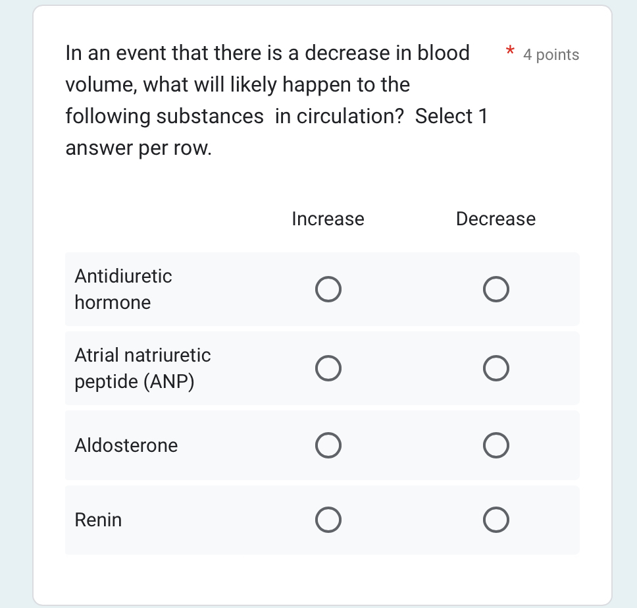Click the Antidiuretic hormone row label
Screen dimensions: 637x608
[123, 289]
